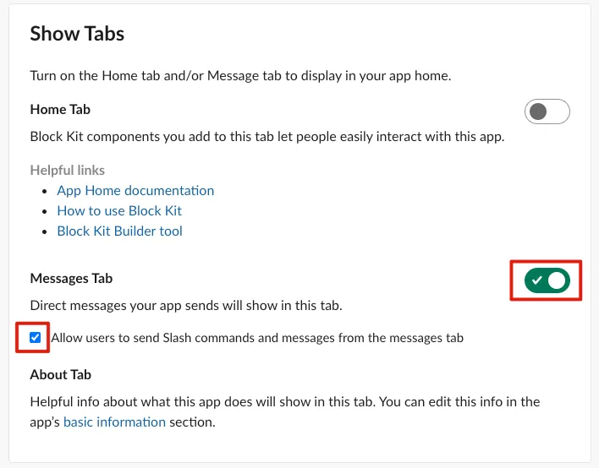Click the Turn on the Home tab intro text
The width and height of the screenshot is (599, 468).
(240, 75)
